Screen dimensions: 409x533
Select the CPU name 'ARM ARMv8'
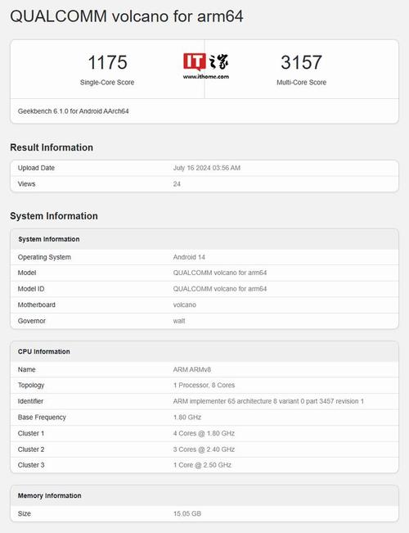192,369
